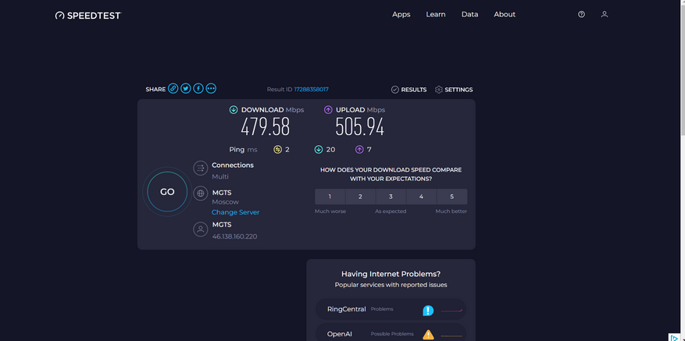The height and width of the screenshot is (341, 685).
Task: Click the MGTS server globe icon
Action: point(201,193)
